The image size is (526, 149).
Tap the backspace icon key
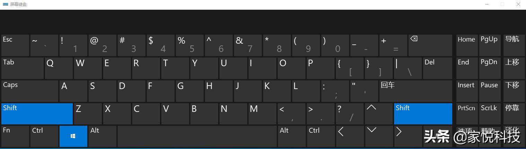click(x=430, y=45)
